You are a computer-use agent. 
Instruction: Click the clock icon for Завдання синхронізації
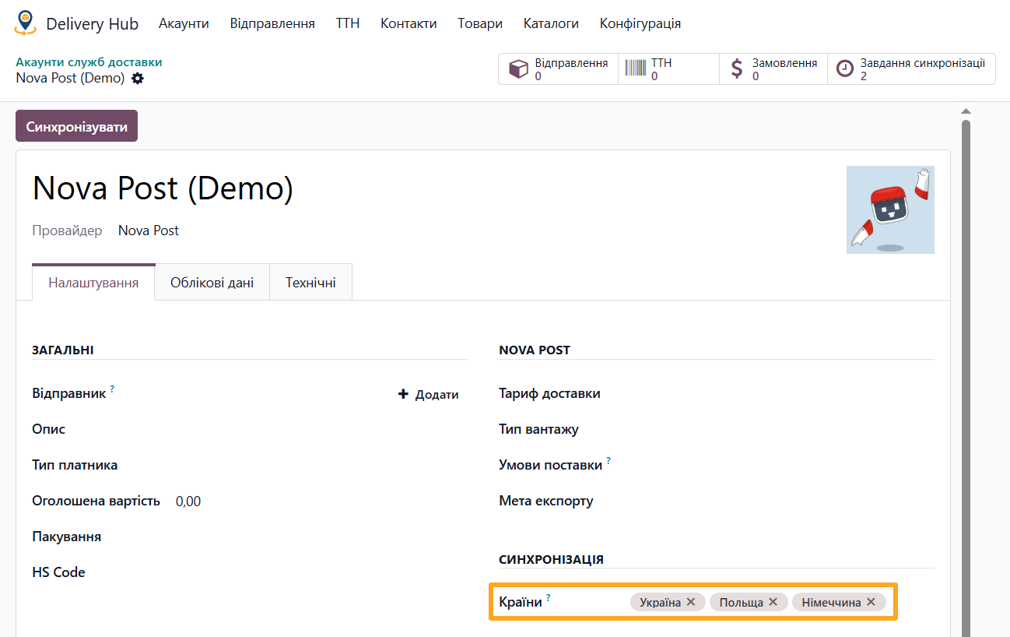pos(844,69)
